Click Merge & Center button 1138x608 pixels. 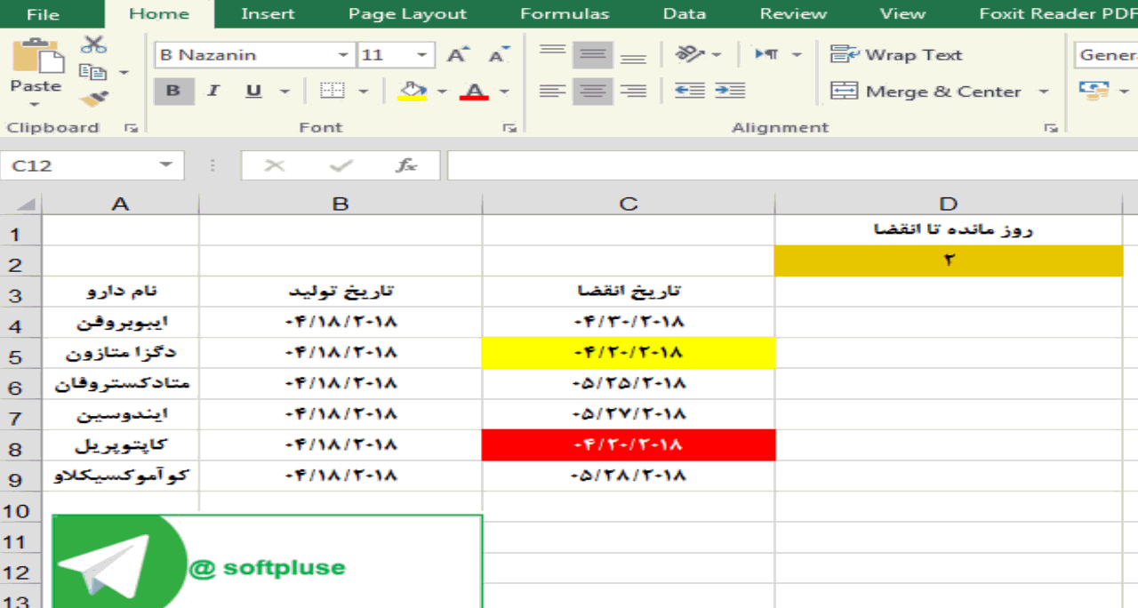[926, 92]
